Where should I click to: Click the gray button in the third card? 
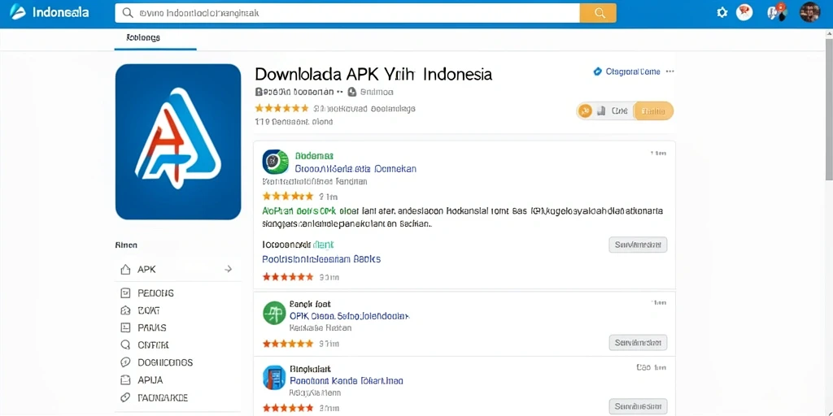click(x=638, y=406)
